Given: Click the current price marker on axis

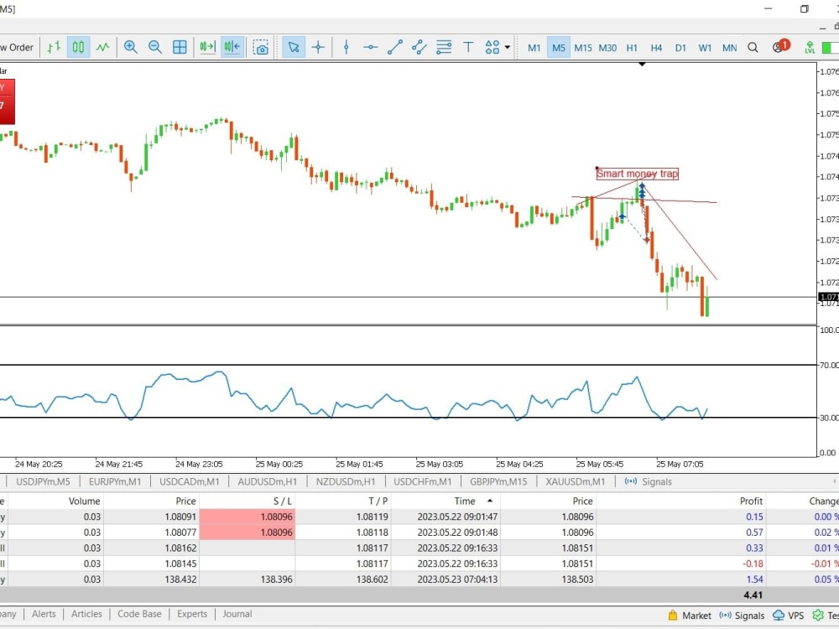Looking at the screenshot, I should 828,297.
